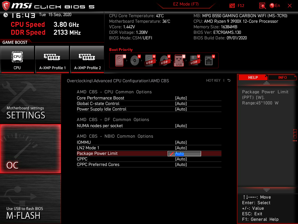
Task: Click the date Tue 15 Sep, 2020
Action: click(x=55, y=15)
